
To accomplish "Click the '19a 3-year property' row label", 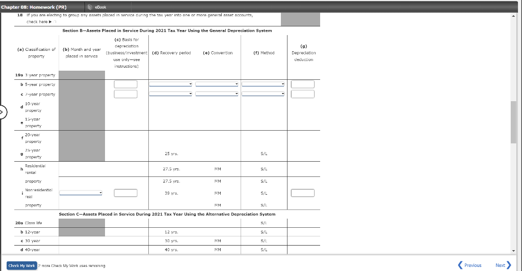I will click(35, 75).
